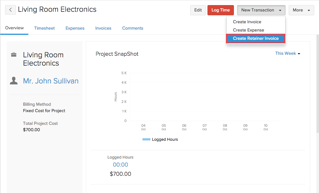Open the Comments tab
Screen dimensions: 319x193
(133, 28)
